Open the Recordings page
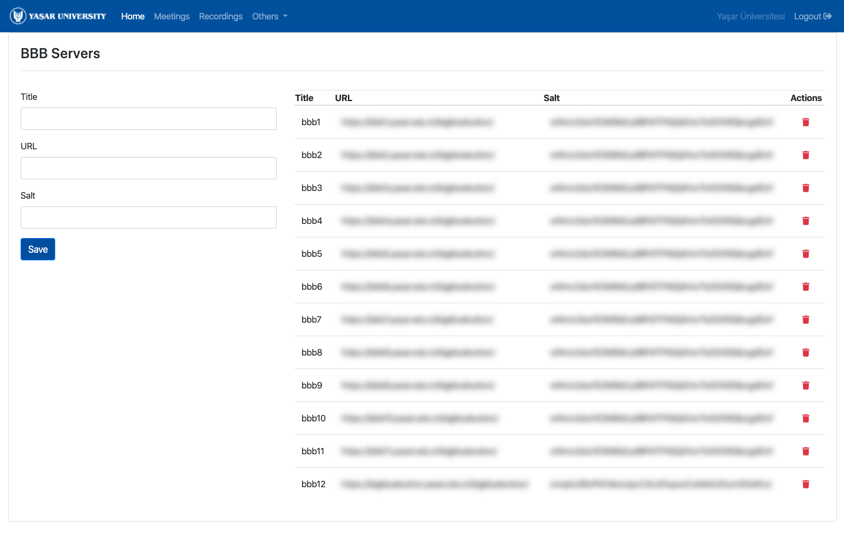Image resolution: width=844 pixels, height=536 pixels. tap(220, 16)
